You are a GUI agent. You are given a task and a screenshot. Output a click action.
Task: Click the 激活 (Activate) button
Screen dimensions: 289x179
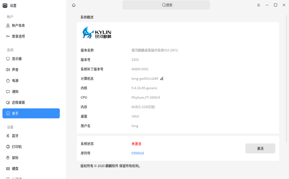(260, 148)
